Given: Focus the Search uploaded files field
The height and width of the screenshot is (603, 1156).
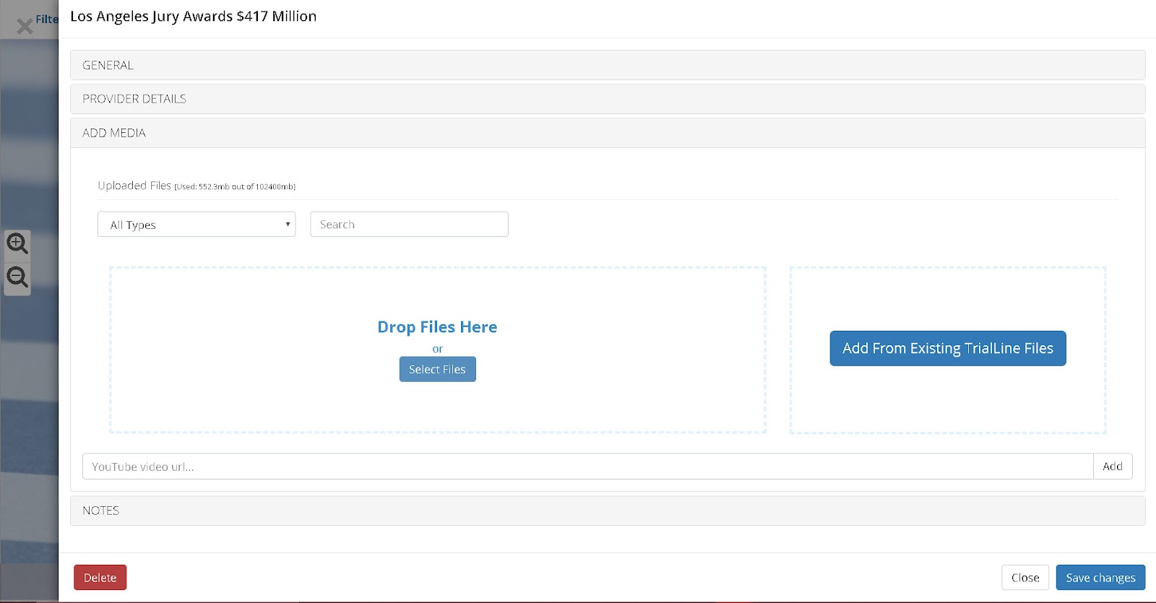Looking at the screenshot, I should pos(409,225).
